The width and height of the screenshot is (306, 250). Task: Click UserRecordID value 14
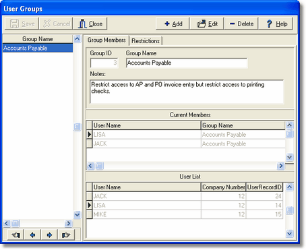click(264, 205)
